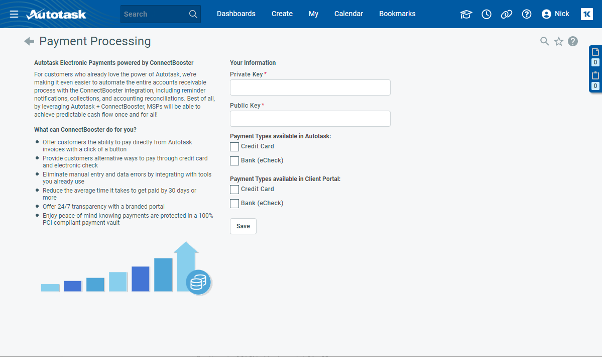Screen dimensions: 602x357
Task: Click the Autotask logo
Action: [56, 14]
